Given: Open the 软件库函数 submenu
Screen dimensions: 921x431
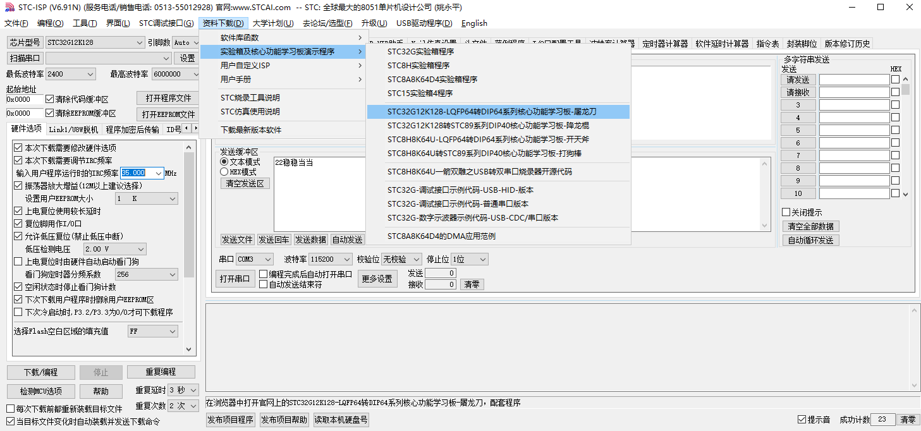Looking at the screenshot, I should click(283, 38).
